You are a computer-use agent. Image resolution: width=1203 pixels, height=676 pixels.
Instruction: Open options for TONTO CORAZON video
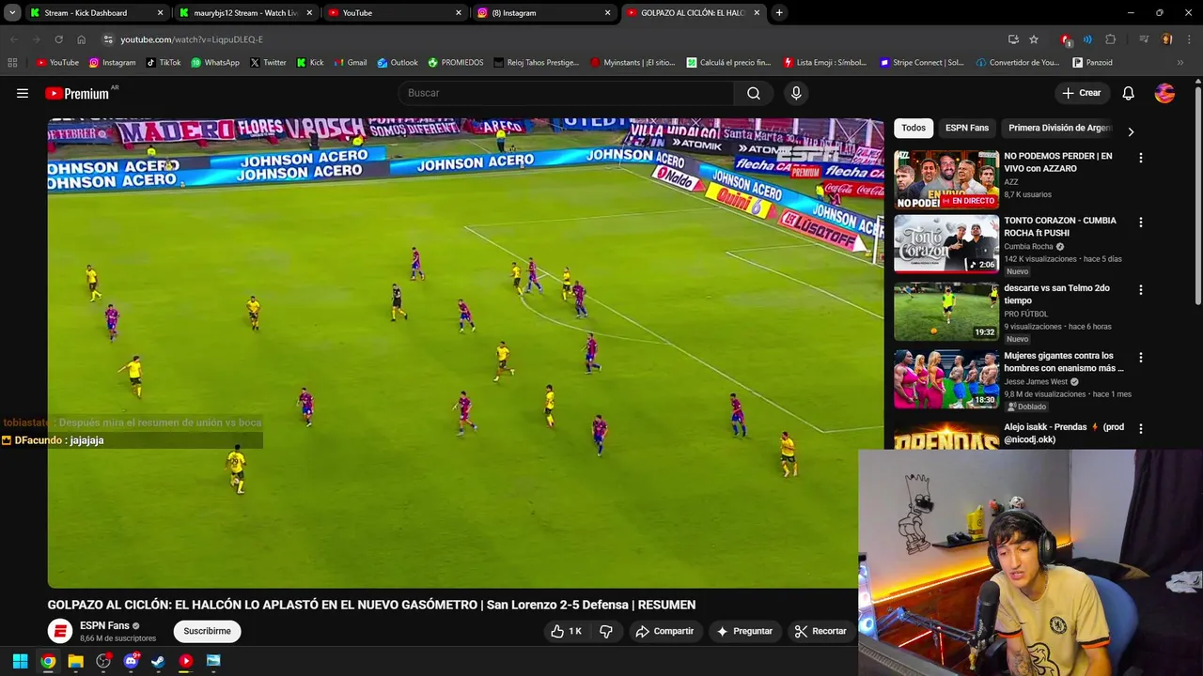click(x=1141, y=223)
